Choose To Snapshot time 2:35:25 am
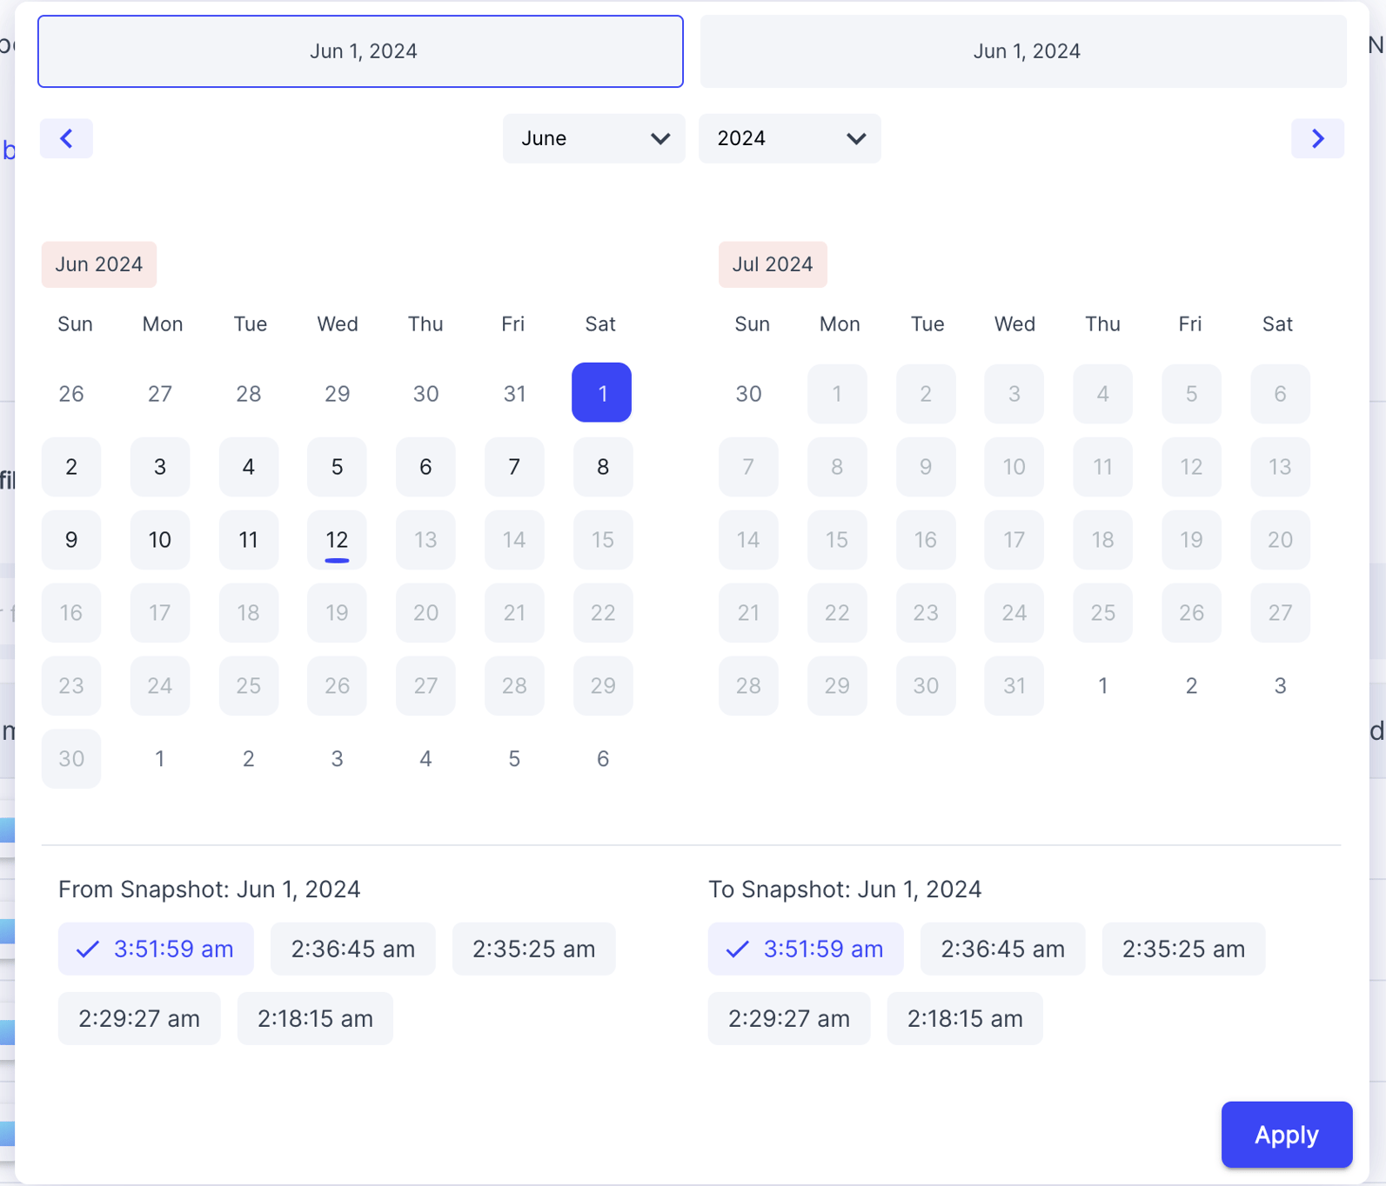This screenshot has height=1186, width=1386. [x=1184, y=949]
